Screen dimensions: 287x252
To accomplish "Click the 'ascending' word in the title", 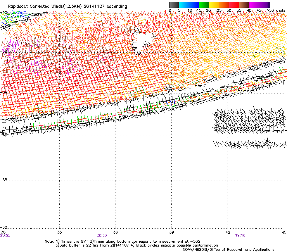I will coord(117,7).
